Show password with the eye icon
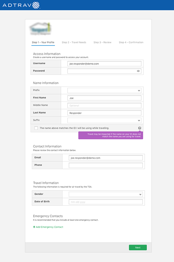This screenshot has height=262, width=174. pos(138,71)
